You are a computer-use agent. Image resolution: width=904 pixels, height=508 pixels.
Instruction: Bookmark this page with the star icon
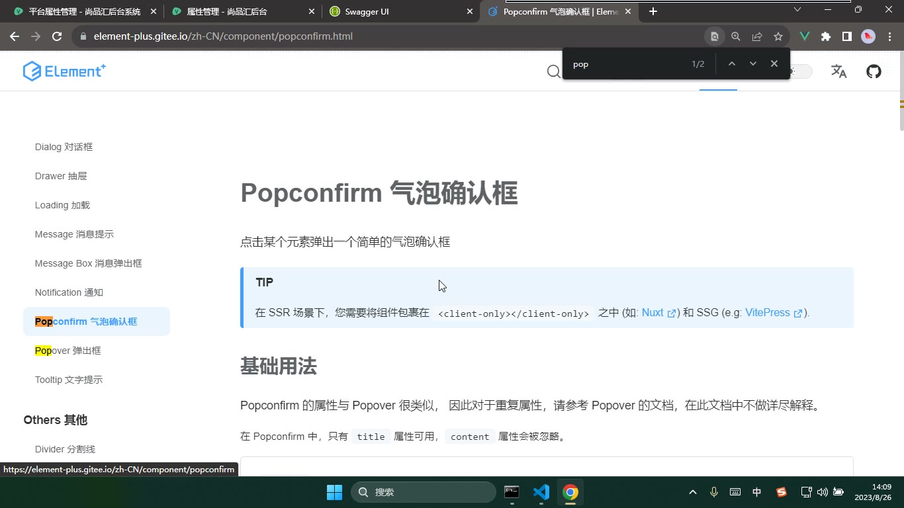778,36
